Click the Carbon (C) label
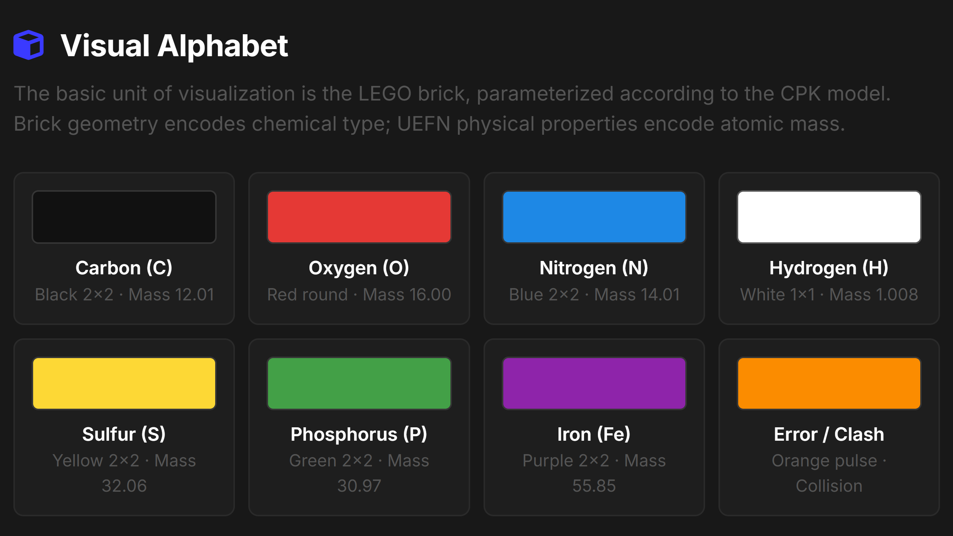 [124, 268]
